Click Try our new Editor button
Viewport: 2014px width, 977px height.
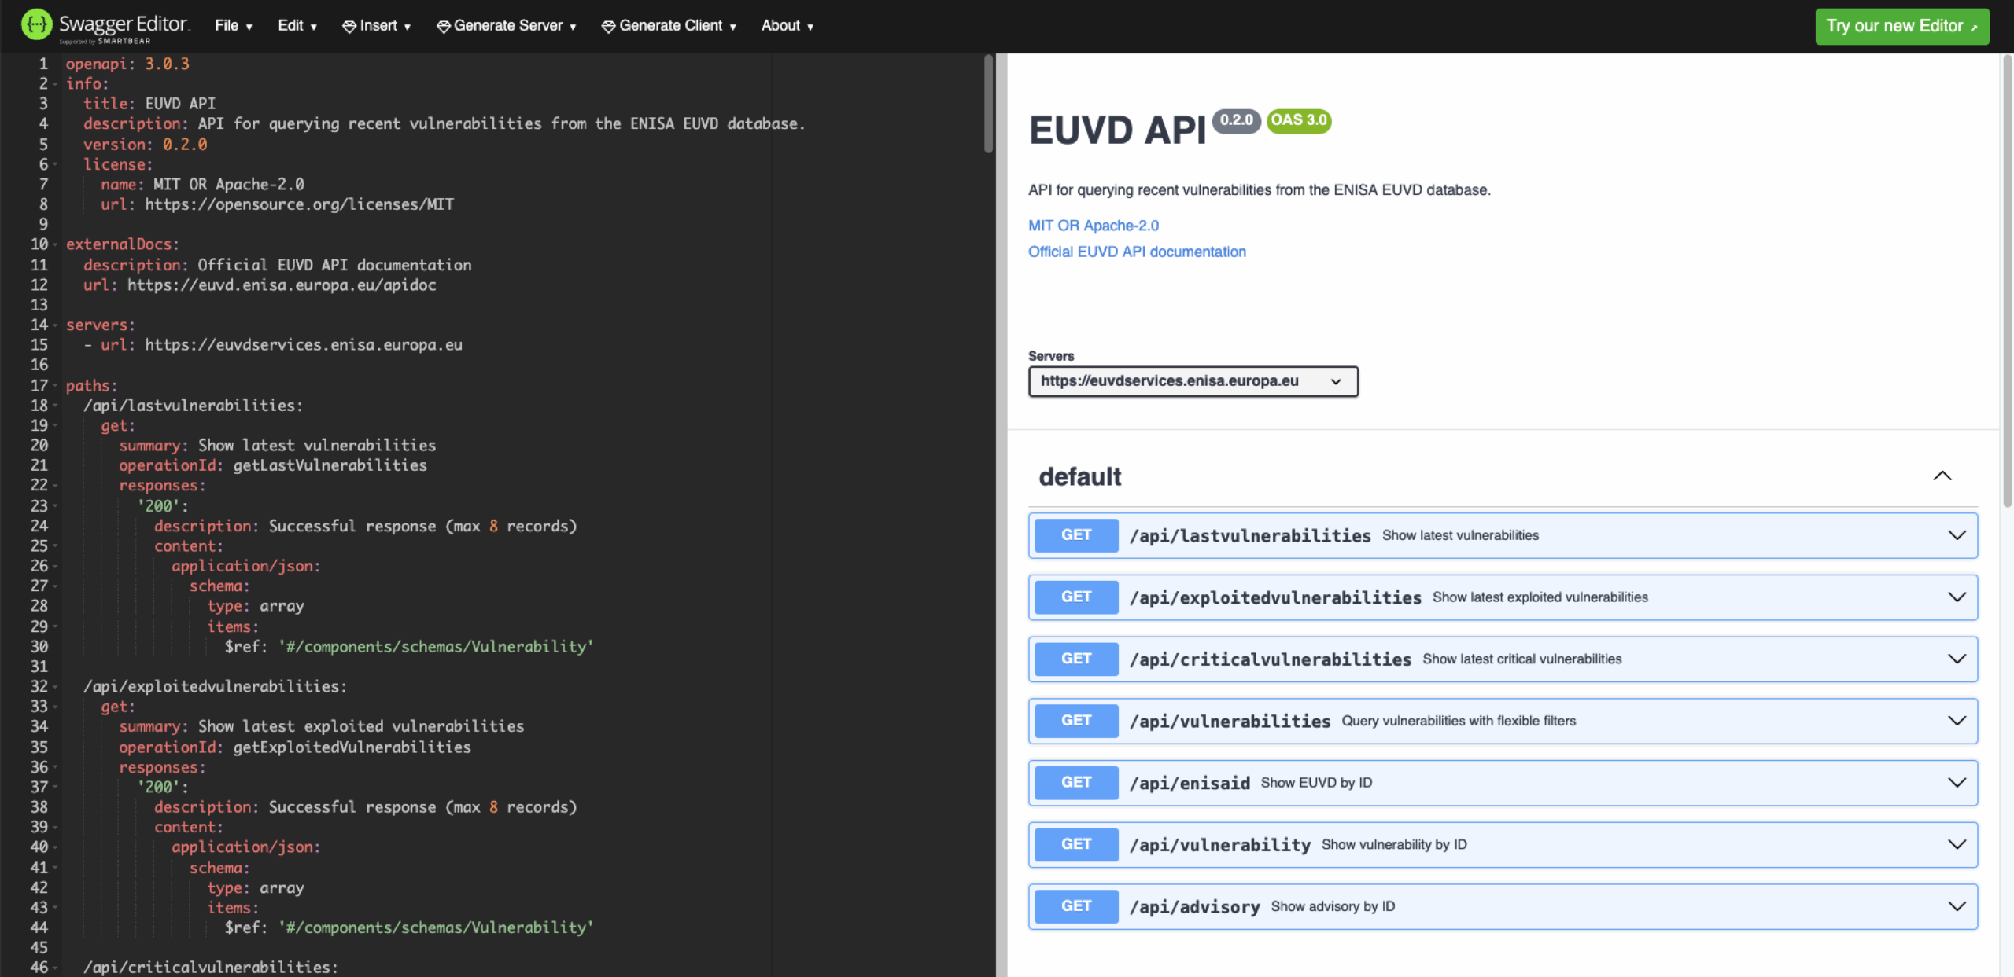pyautogui.click(x=1901, y=26)
